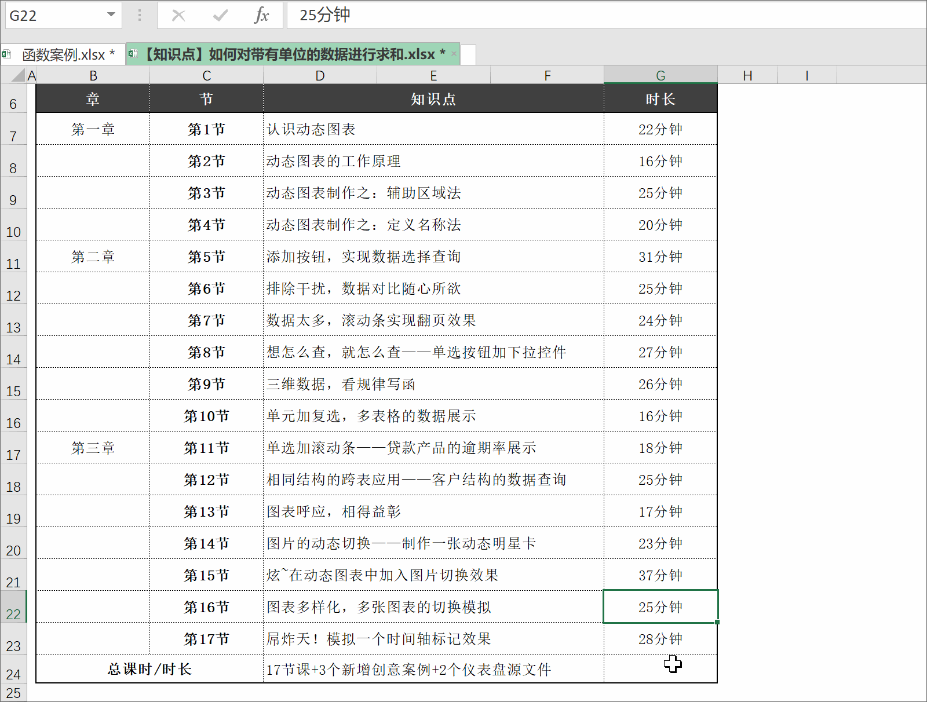Click the formula bar expand dots handle
This screenshot has height=702, width=927.
140,16
